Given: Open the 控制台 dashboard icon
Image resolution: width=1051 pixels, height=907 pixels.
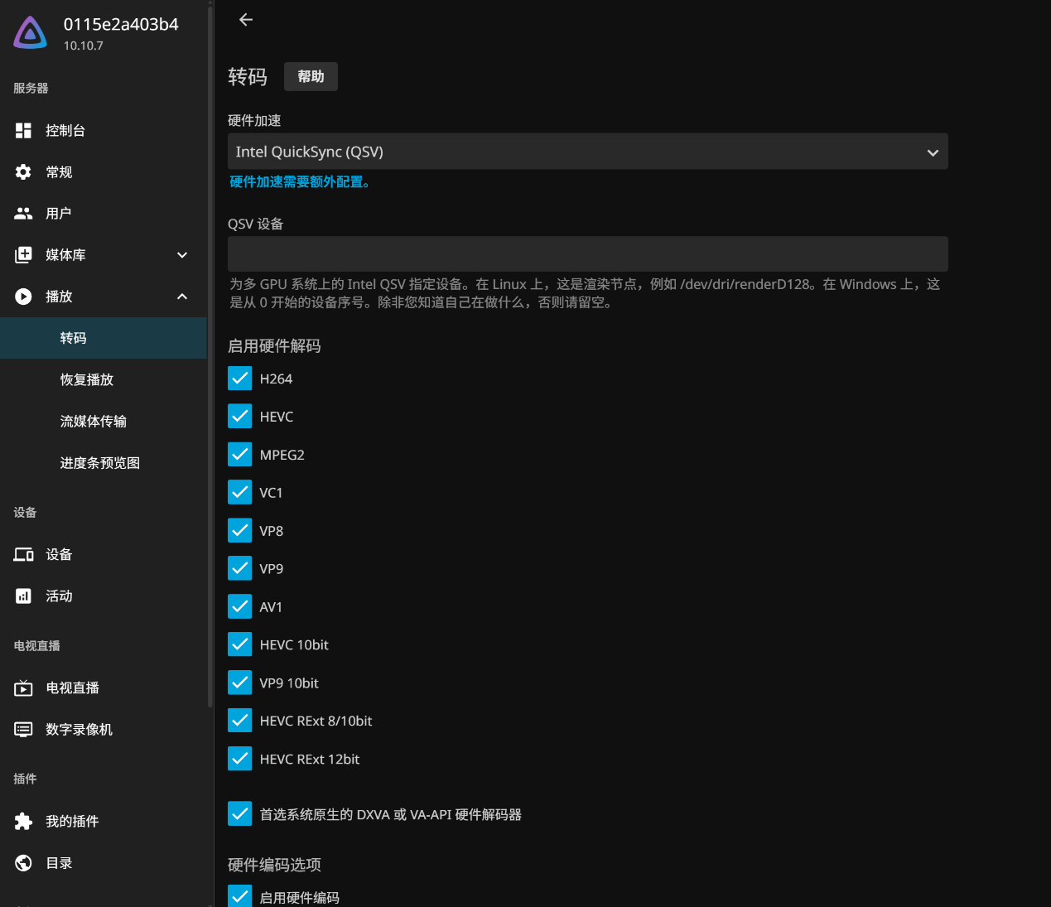Looking at the screenshot, I should (x=23, y=131).
